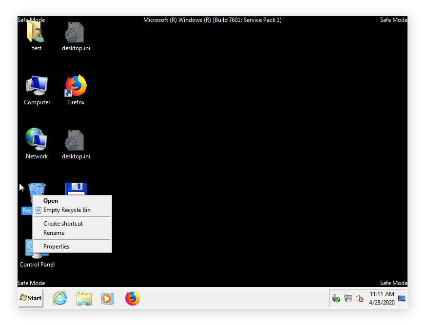
Task: Open Windows Media Player from the taskbar
Action: 108,298
